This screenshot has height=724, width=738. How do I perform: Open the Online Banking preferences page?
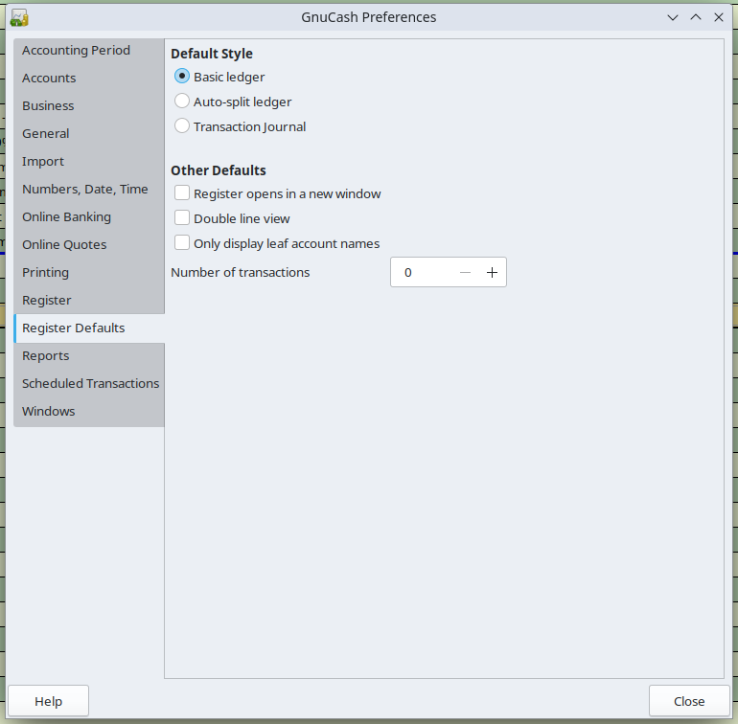click(66, 216)
